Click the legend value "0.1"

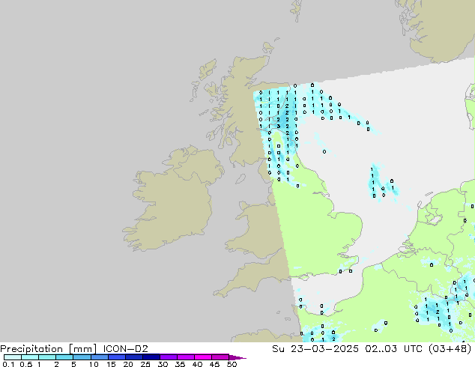pyautogui.click(x=8, y=364)
